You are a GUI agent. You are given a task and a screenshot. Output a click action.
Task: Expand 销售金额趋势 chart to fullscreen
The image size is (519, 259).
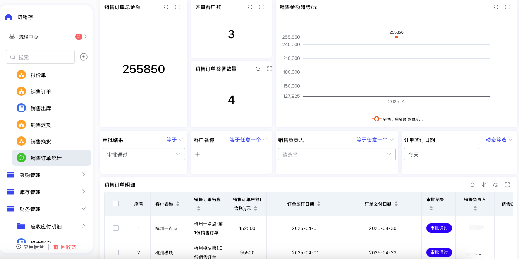coord(508,7)
